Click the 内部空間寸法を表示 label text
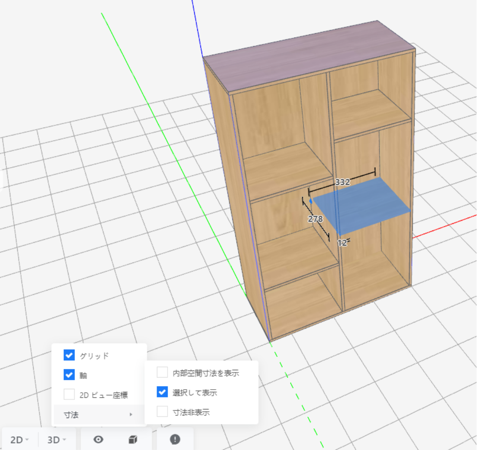Screen dimensions: 477x450 tap(206, 373)
